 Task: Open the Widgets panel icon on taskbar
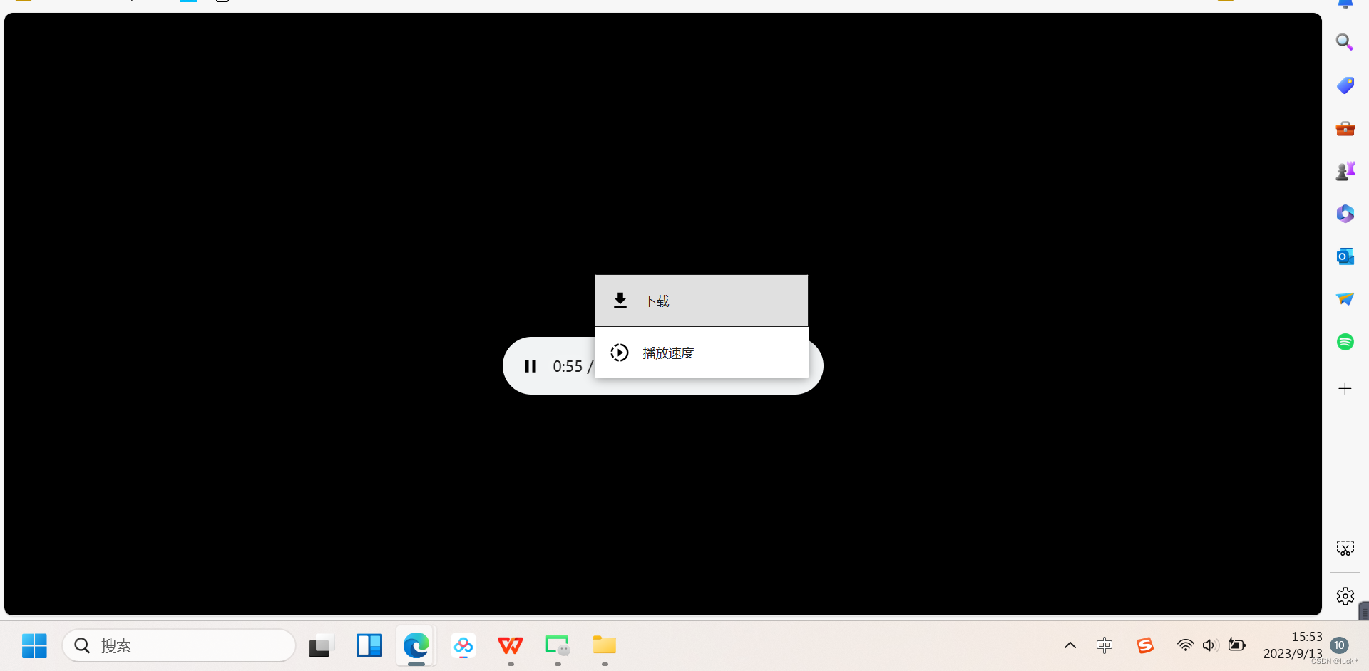tap(369, 645)
